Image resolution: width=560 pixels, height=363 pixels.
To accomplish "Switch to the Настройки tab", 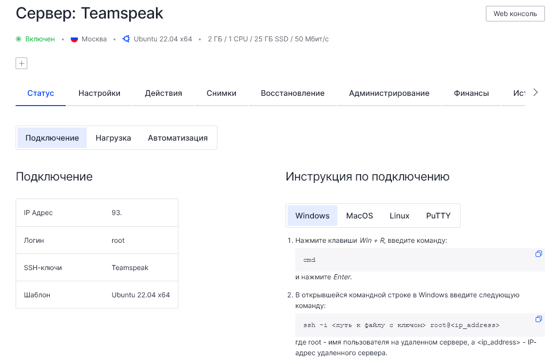I will click(x=99, y=93).
